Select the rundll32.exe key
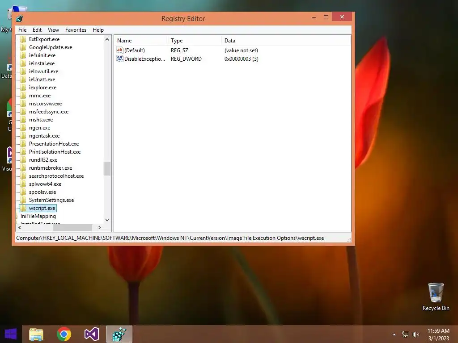 [x=43, y=160]
